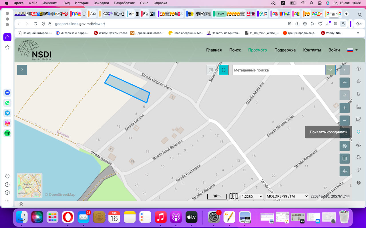Click the grey polygon selection button
The height and width of the screenshot is (228, 366).
(x=211, y=70)
